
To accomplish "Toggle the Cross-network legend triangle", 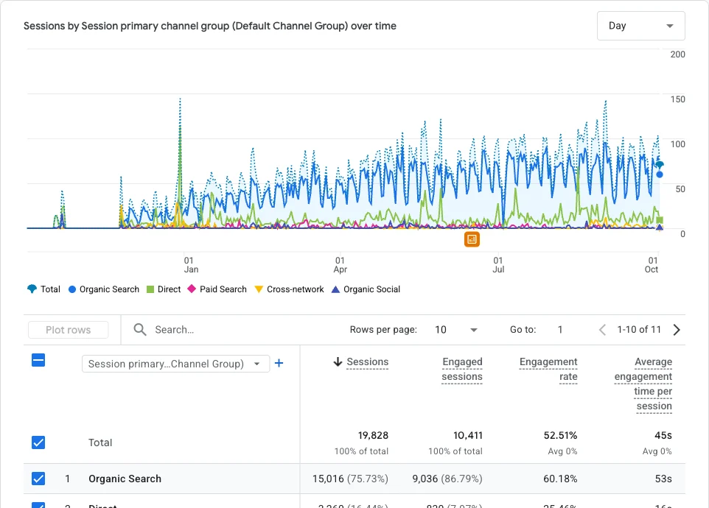I will (259, 289).
